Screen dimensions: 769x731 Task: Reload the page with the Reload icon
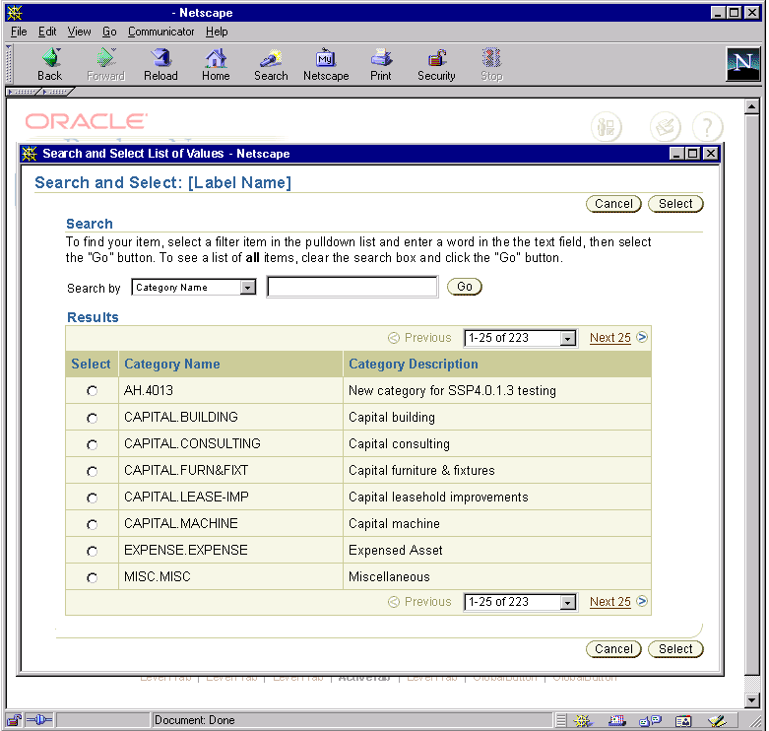click(160, 65)
